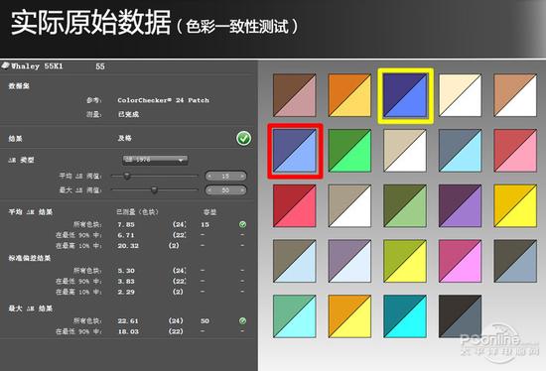The height and width of the screenshot is (371, 546).
Task: Select slate gray and sky blue patch
Action: [x=461, y=151]
